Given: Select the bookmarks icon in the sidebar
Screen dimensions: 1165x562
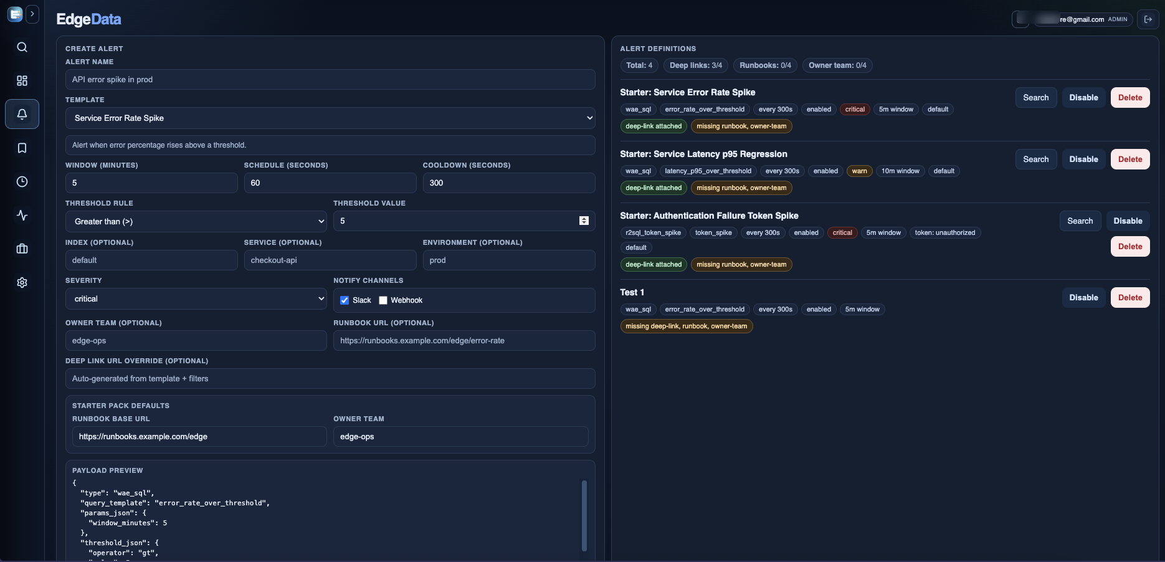Looking at the screenshot, I should [22, 148].
